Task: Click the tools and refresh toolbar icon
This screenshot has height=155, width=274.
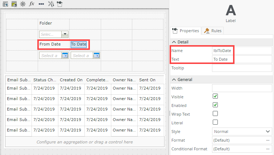Action: point(51,4)
